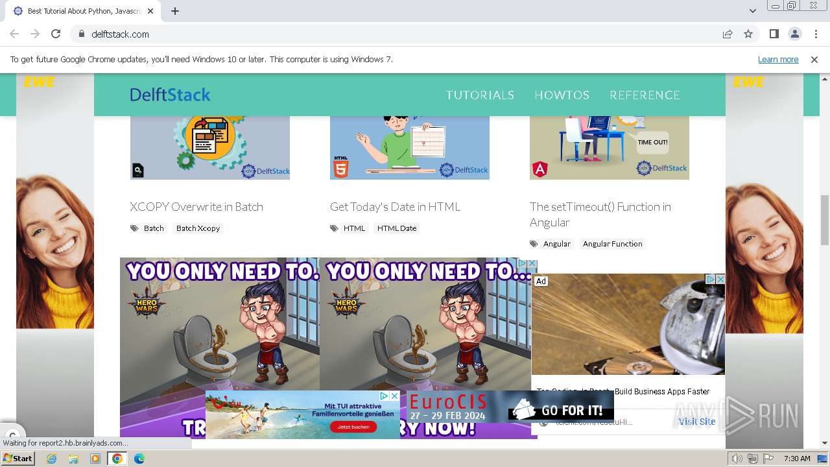Toggle the side panel icon
This screenshot has width=830, height=467.
774,34
